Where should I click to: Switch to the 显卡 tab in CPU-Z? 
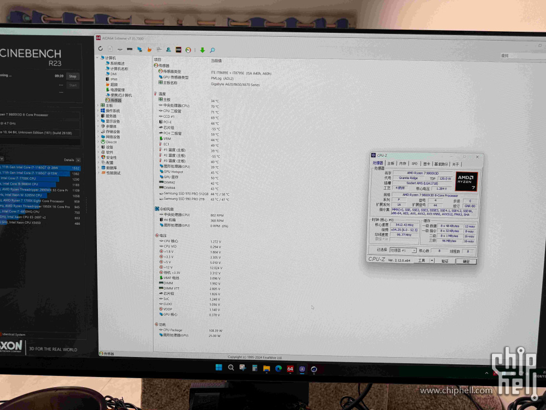point(427,164)
